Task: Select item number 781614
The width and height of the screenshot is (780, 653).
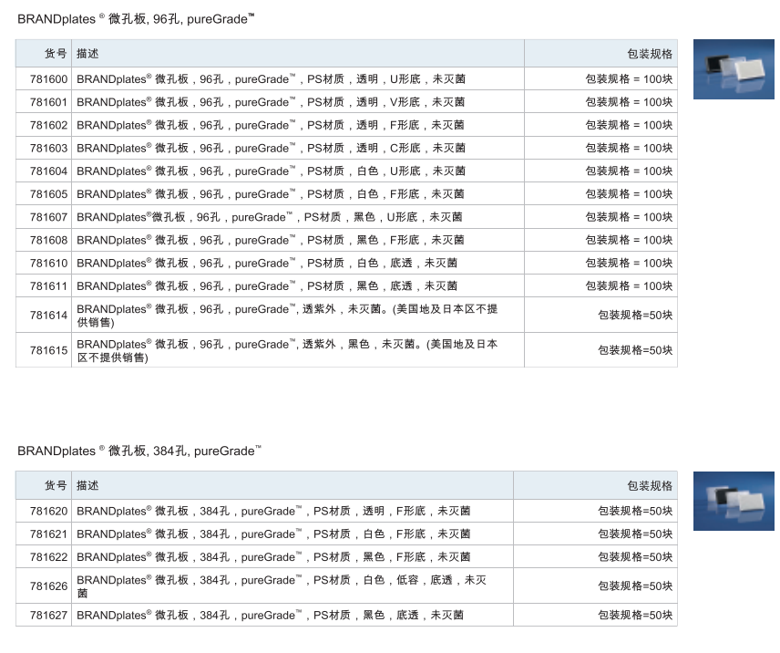Action: tap(48, 315)
